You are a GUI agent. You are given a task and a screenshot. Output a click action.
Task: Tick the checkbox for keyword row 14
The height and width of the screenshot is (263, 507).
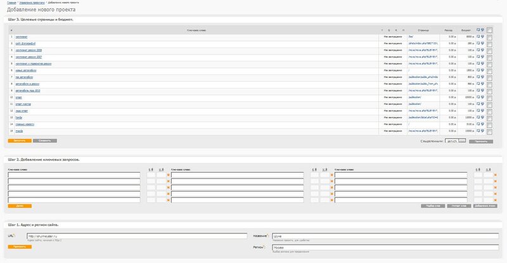tap(489, 125)
